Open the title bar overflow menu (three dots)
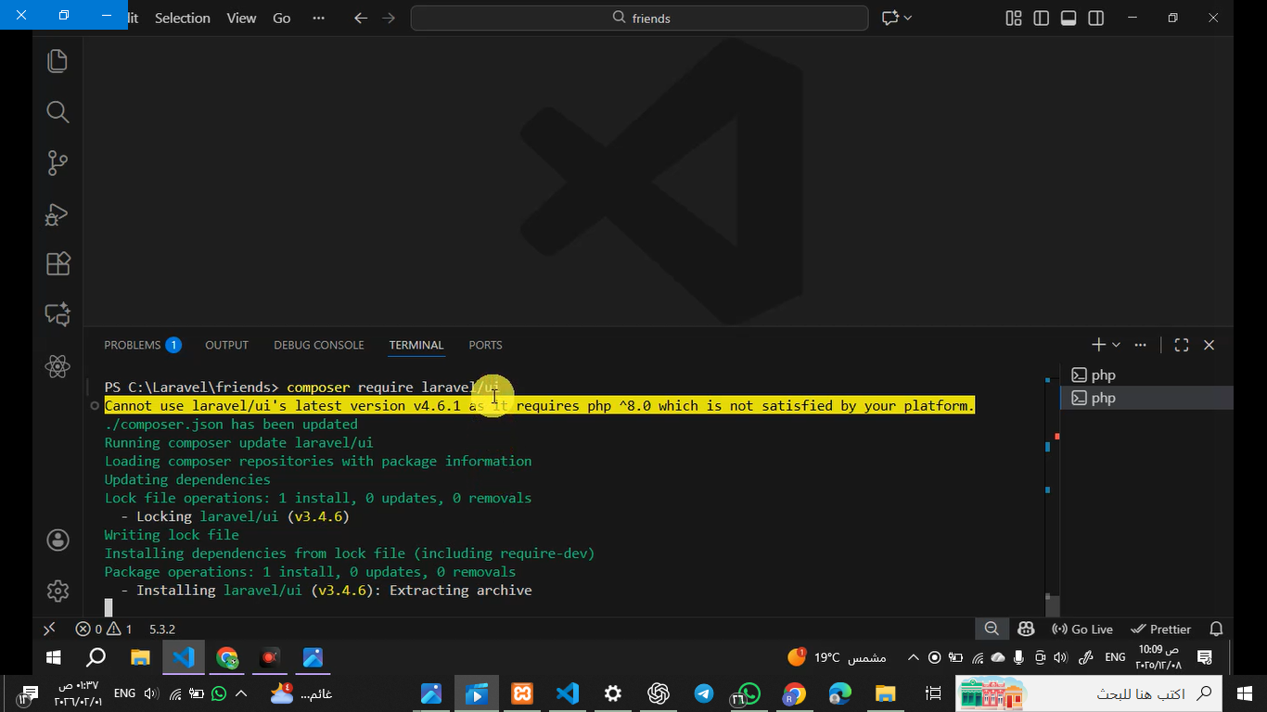 [x=319, y=19]
